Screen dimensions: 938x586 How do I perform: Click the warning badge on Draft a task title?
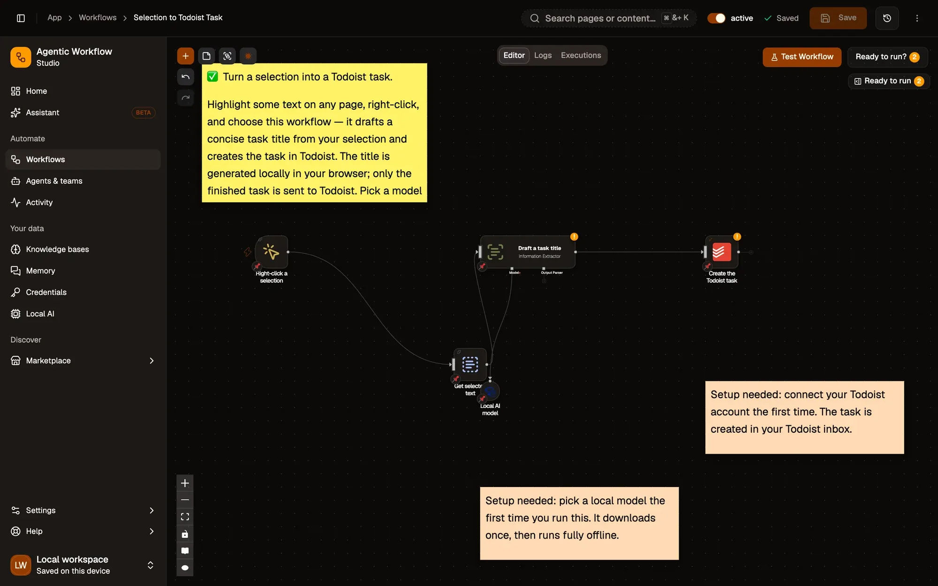(x=574, y=237)
